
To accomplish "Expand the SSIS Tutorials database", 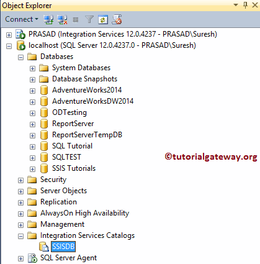I will coord(32,169).
